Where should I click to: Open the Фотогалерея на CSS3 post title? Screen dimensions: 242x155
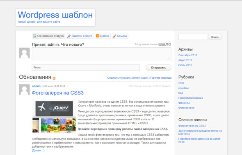pos(57,93)
